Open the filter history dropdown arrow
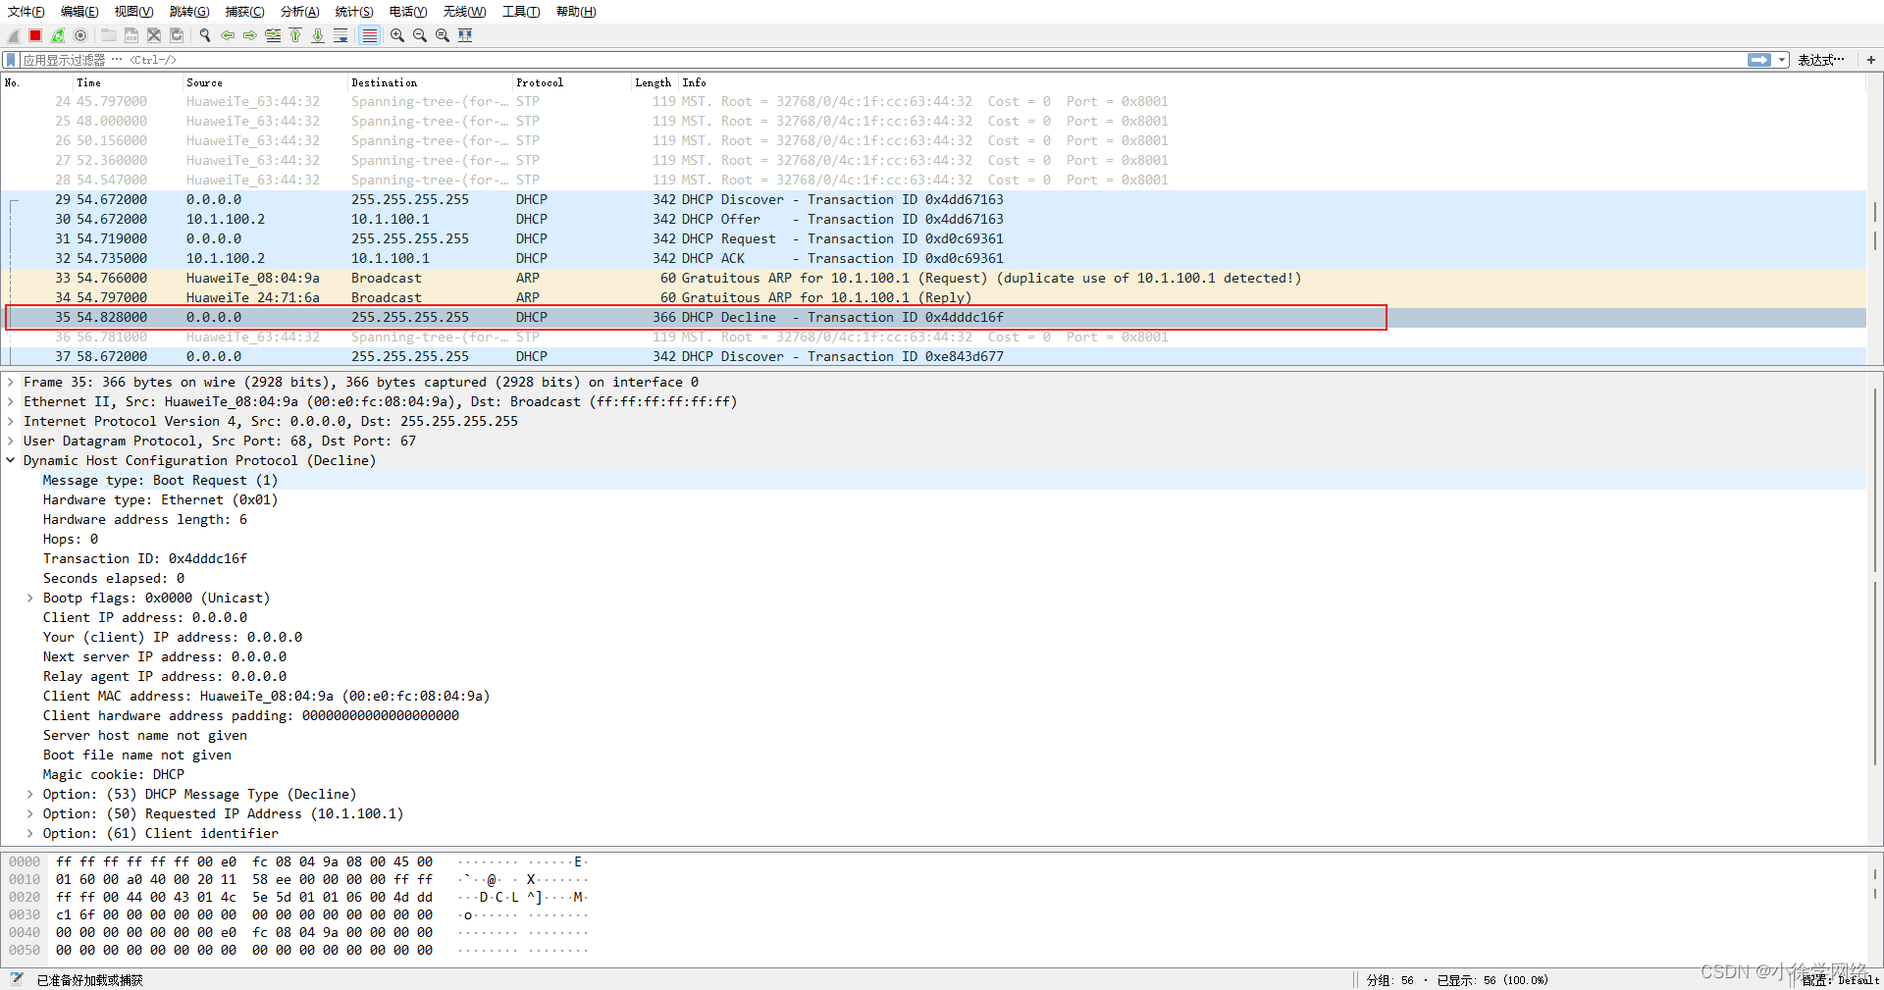The width and height of the screenshot is (1884, 990). tap(1783, 59)
